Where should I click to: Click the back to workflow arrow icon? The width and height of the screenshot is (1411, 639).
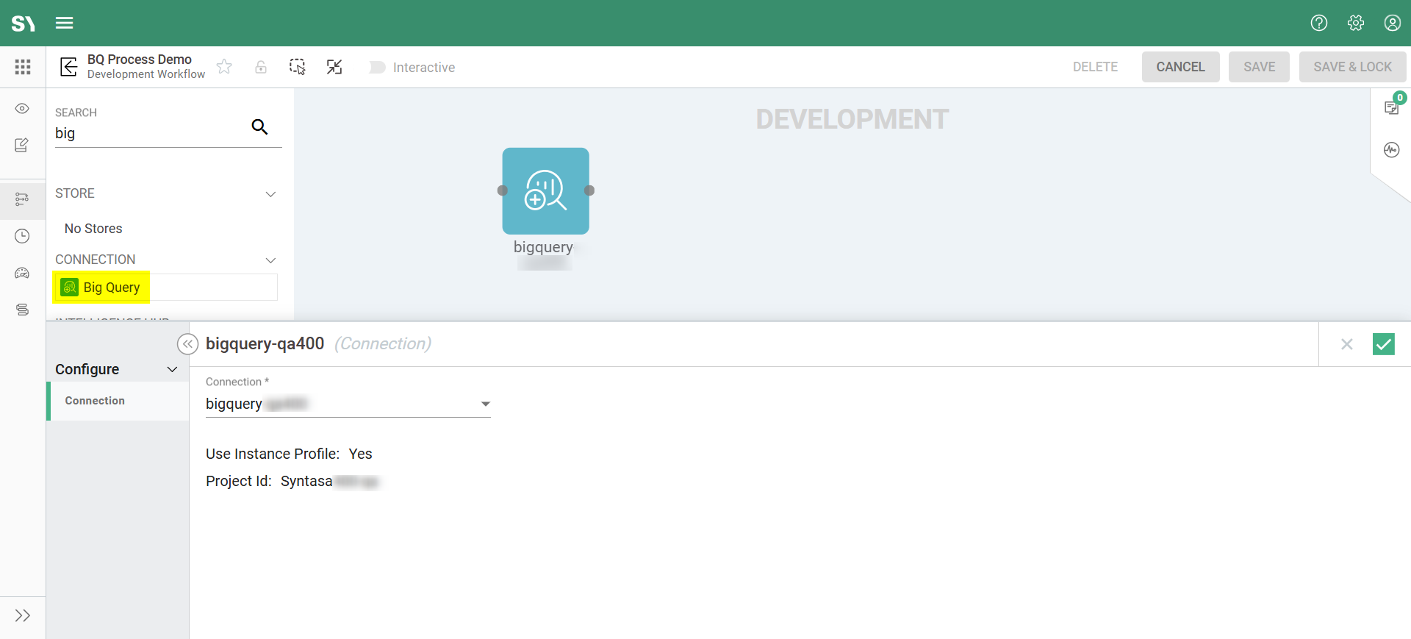click(x=68, y=67)
